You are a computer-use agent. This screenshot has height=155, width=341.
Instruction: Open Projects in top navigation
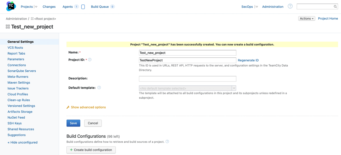coord(27,7)
